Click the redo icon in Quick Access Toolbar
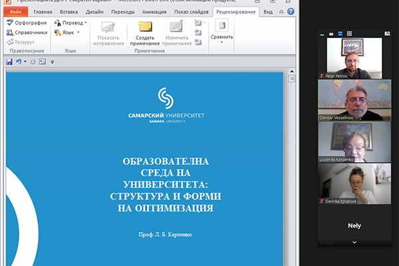Screen dimensions: 399x266 click(33, 62)
